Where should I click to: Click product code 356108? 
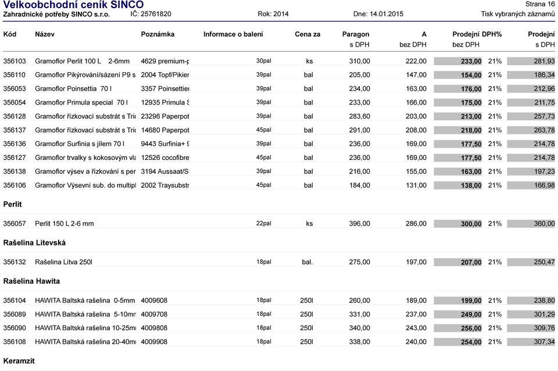15,342
